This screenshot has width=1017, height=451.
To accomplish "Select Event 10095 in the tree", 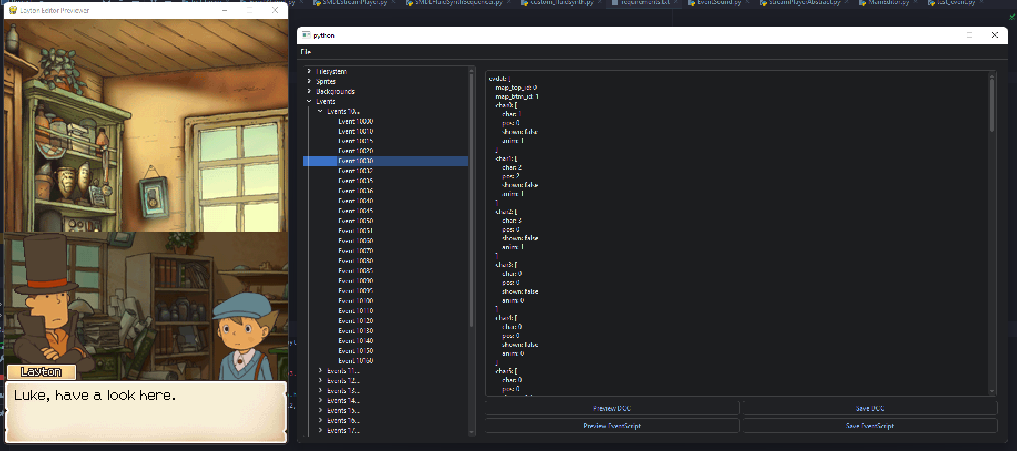I will [356, 291].
